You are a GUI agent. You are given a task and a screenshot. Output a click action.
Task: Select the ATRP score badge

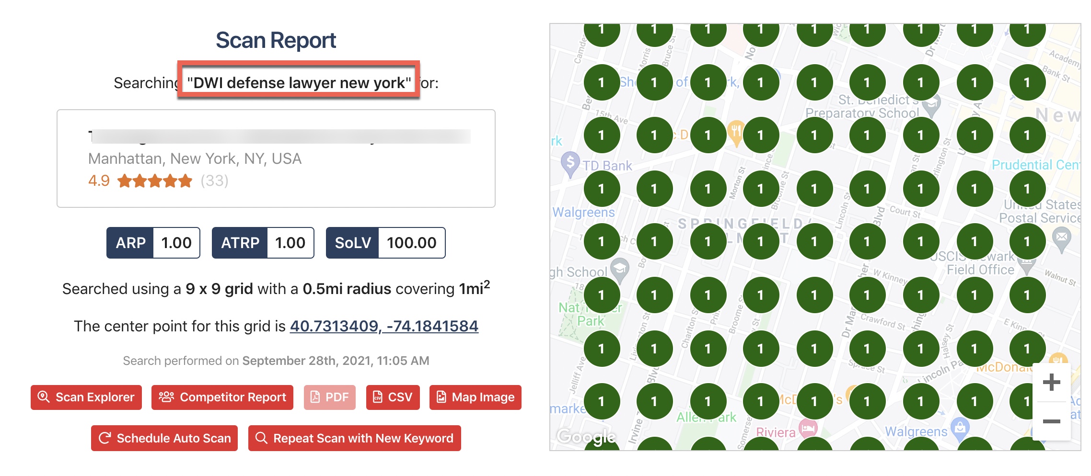coord(263,243)
